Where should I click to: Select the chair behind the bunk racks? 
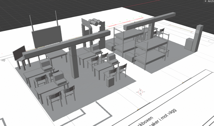point(161,33)
